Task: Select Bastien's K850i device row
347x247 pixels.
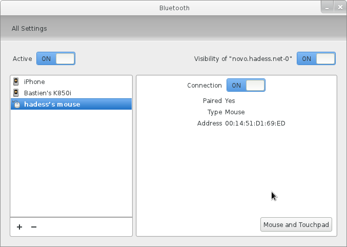Action: coord(71,93)
